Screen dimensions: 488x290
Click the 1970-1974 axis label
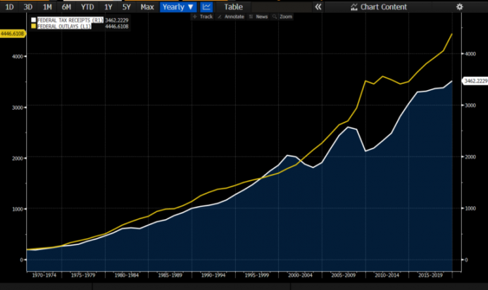(44, 275)
